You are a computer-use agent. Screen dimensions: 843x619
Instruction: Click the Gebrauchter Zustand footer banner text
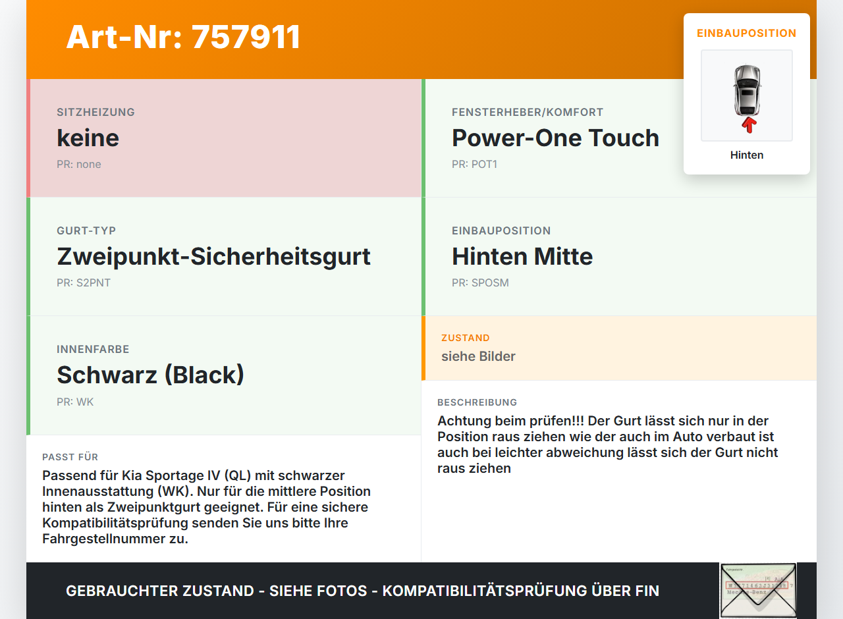point(362,591)
